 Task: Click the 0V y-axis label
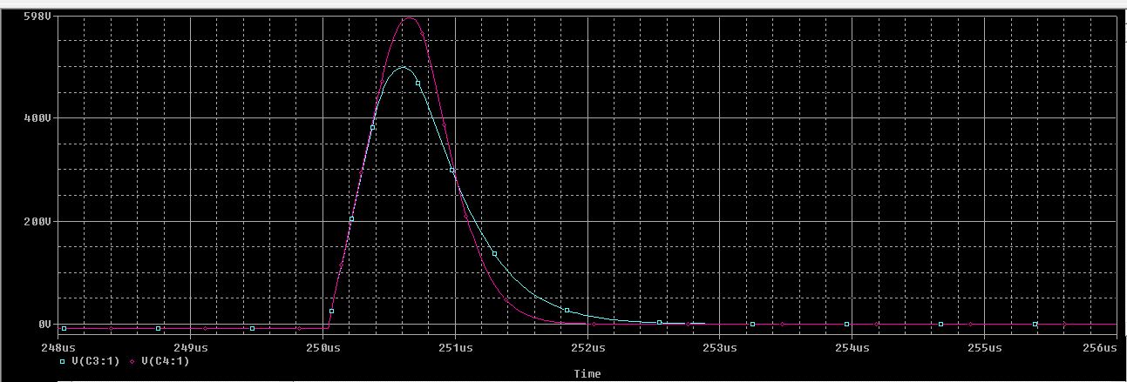tap(44, 324)
